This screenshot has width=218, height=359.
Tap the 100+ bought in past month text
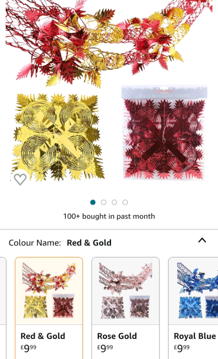[x=109, y=216]
